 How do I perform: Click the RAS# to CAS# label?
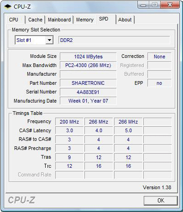pyautogui.click(x=35, y=139)
